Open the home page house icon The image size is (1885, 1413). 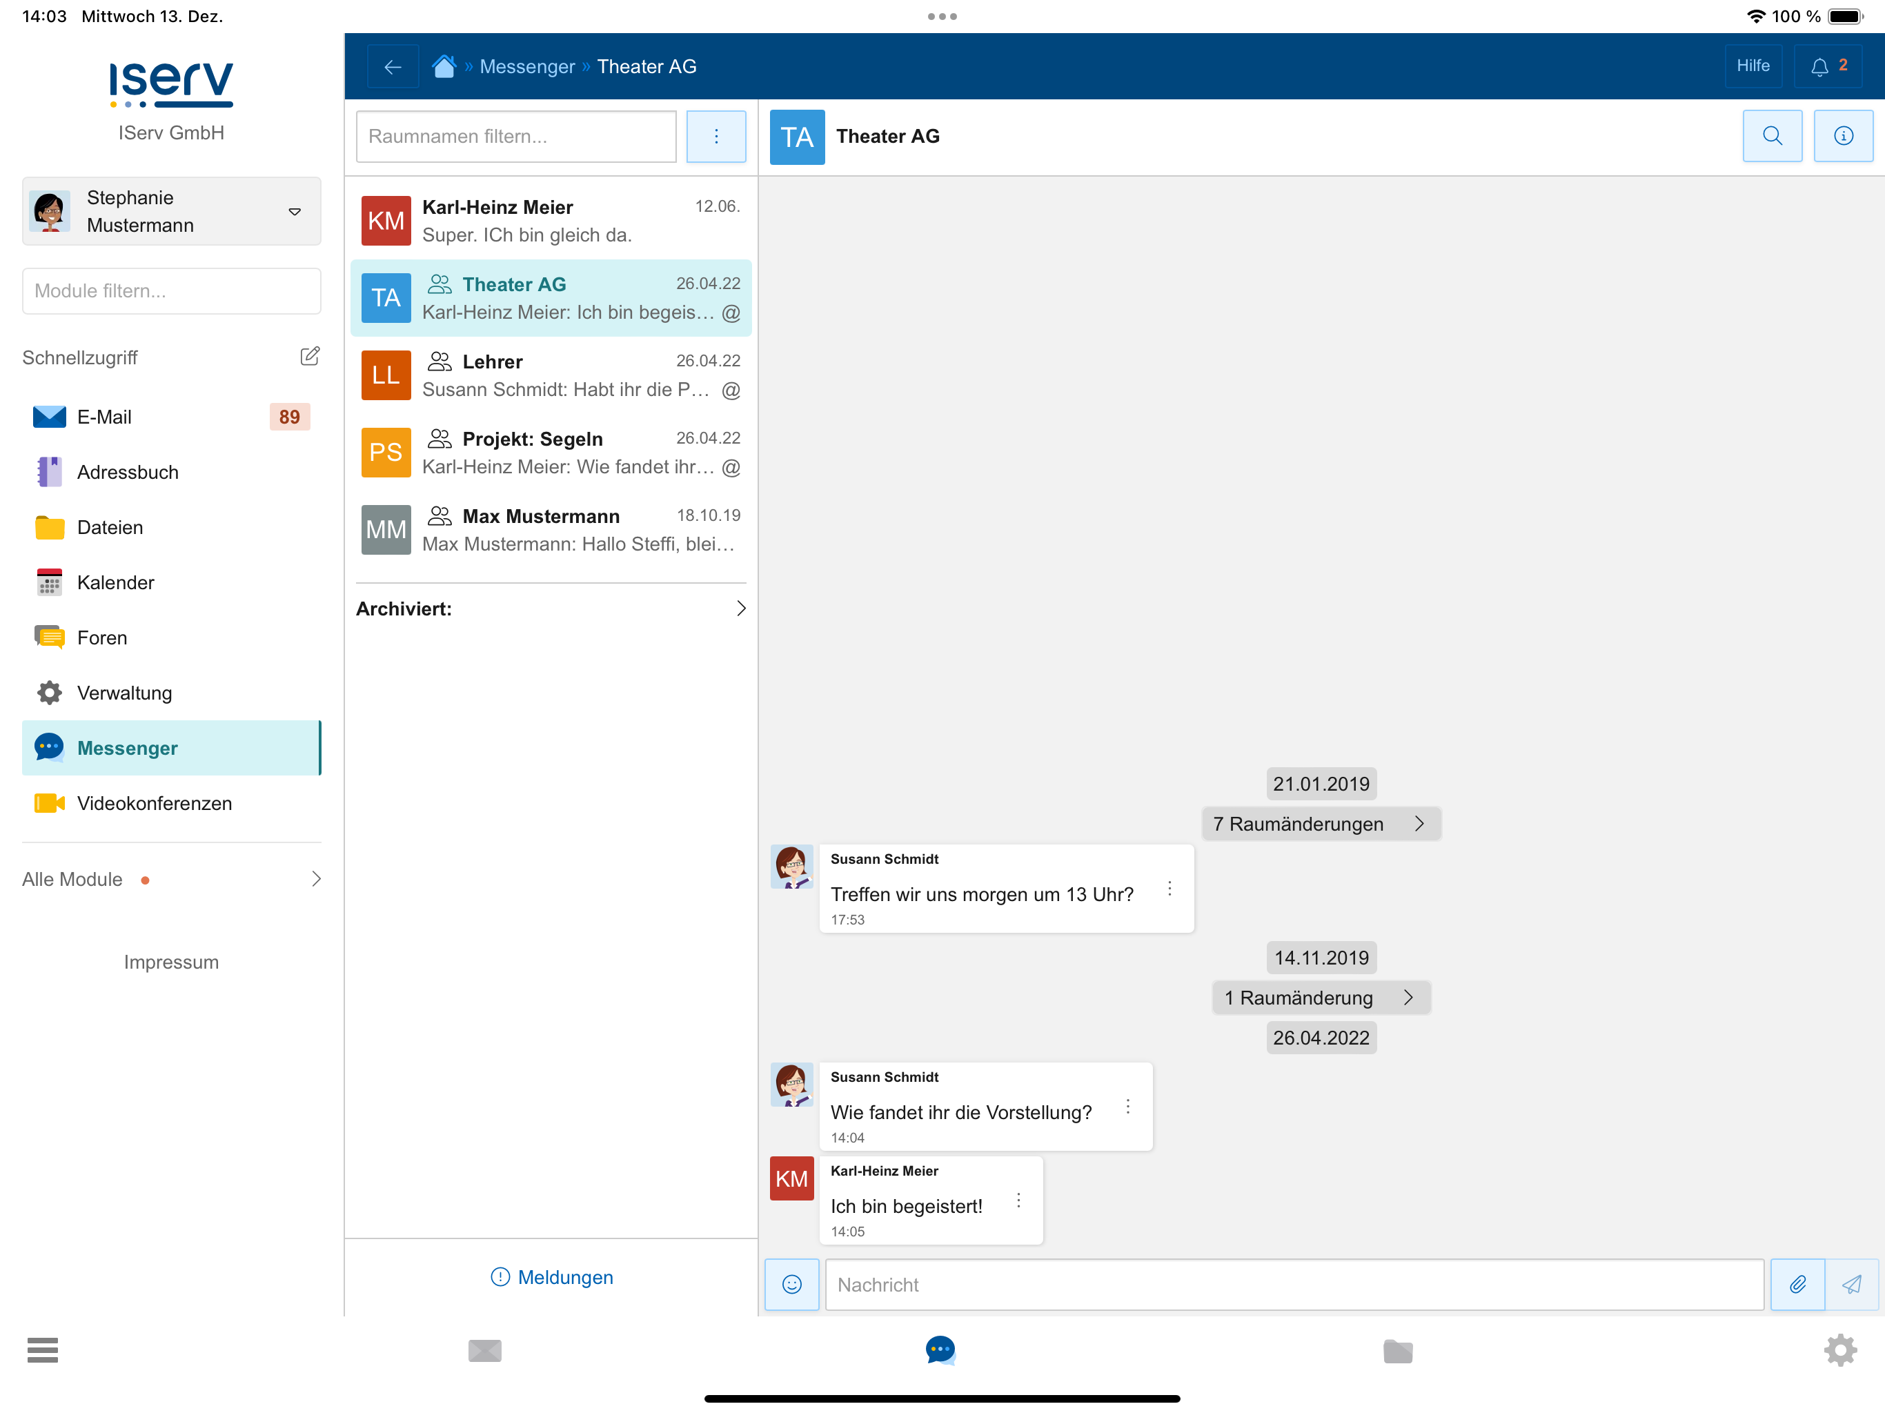tap(444, 66)
